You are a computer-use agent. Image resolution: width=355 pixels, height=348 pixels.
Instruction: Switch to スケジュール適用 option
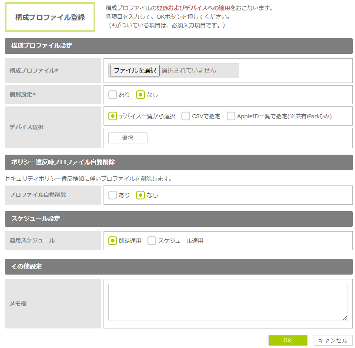click(x=152, y=241)
